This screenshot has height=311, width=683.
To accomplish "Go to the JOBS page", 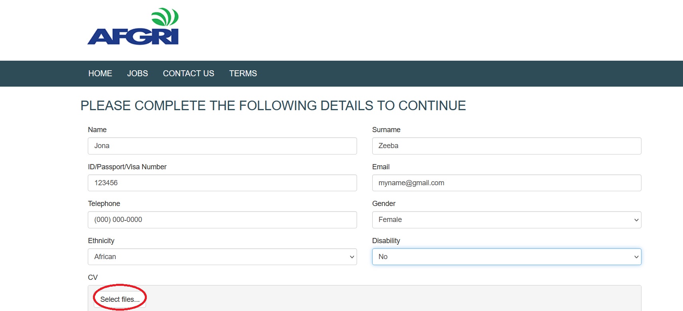I will click(x=137, y=73).
